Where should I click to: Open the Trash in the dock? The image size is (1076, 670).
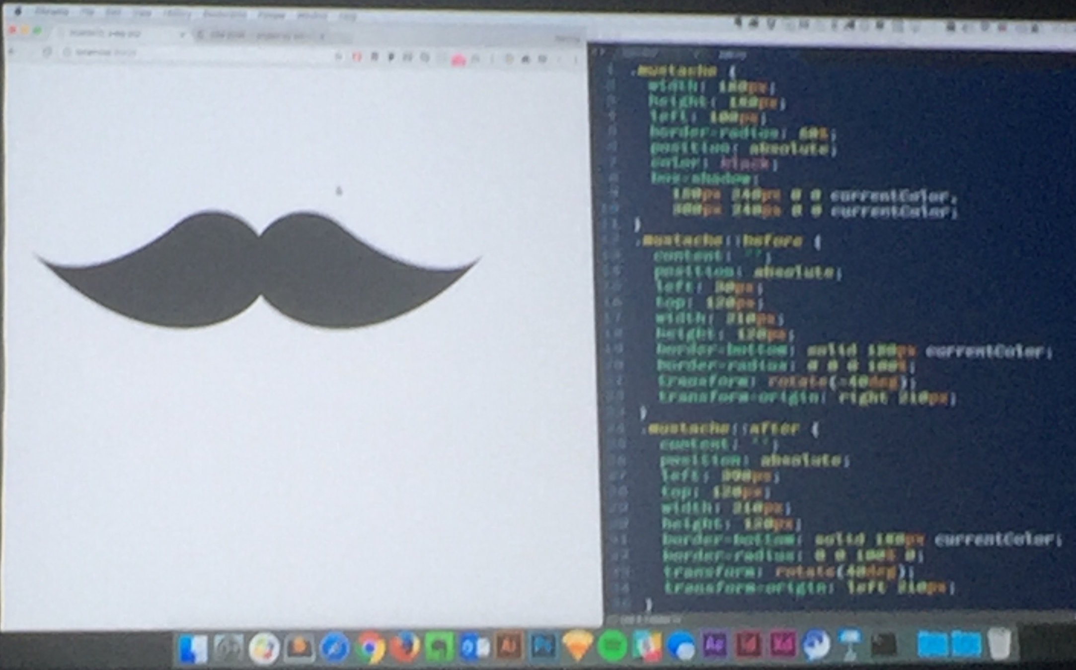[x=999, y=644]
